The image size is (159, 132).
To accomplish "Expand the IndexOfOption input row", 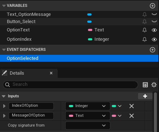I will (x=4, y=106).
